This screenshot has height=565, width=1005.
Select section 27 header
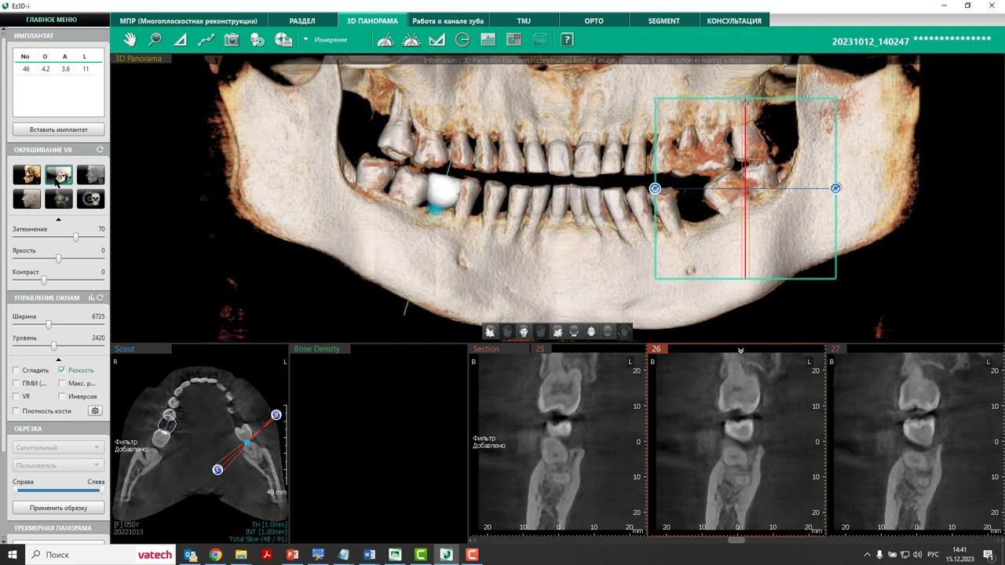835,348
